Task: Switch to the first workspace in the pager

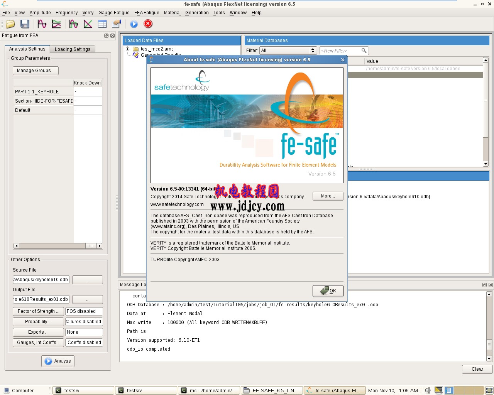Action: [x=448, y=390]
